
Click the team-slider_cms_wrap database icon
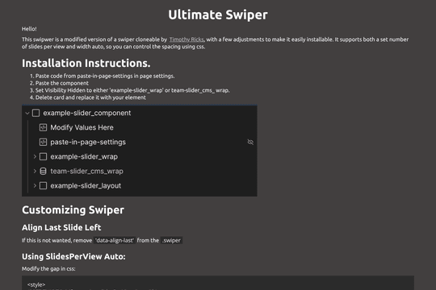[43, 172]
